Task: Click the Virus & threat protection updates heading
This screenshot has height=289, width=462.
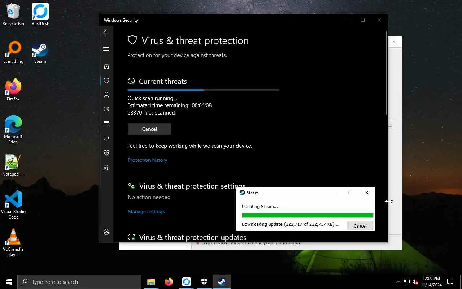Action: (x=192, y=237)
